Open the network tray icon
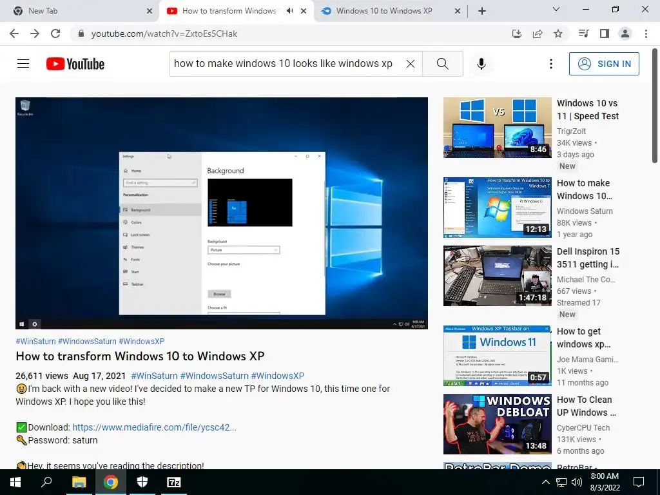The image size is (660, 495). [561, 482]
